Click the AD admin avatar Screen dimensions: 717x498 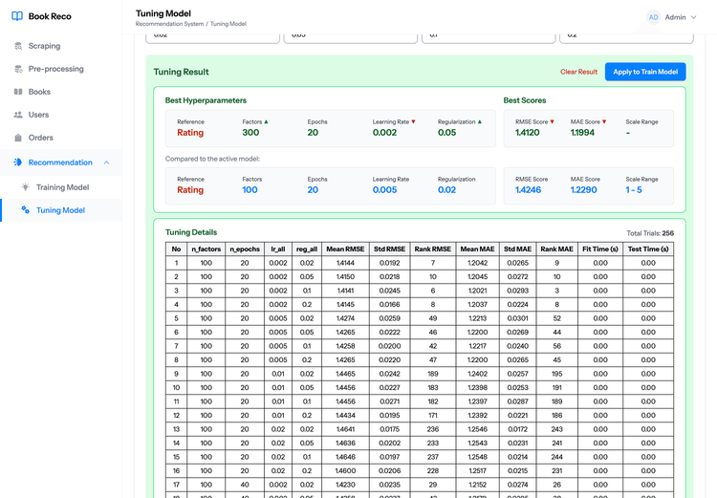pos(654,17)
